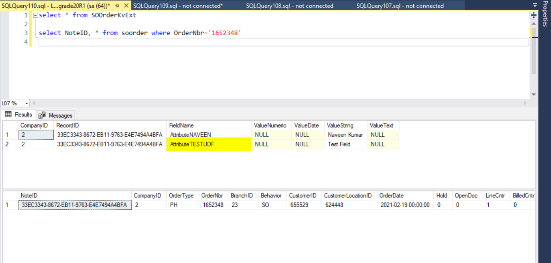Screen dimensions: 551x263
Task: Click the OrderType column header
Action: pyautogui.click(x=182, y=195)
